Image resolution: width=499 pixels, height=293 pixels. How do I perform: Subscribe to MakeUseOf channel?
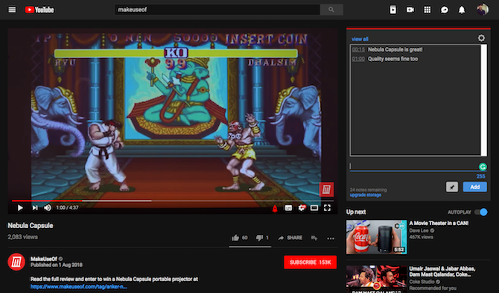click(x=310, y=262)
